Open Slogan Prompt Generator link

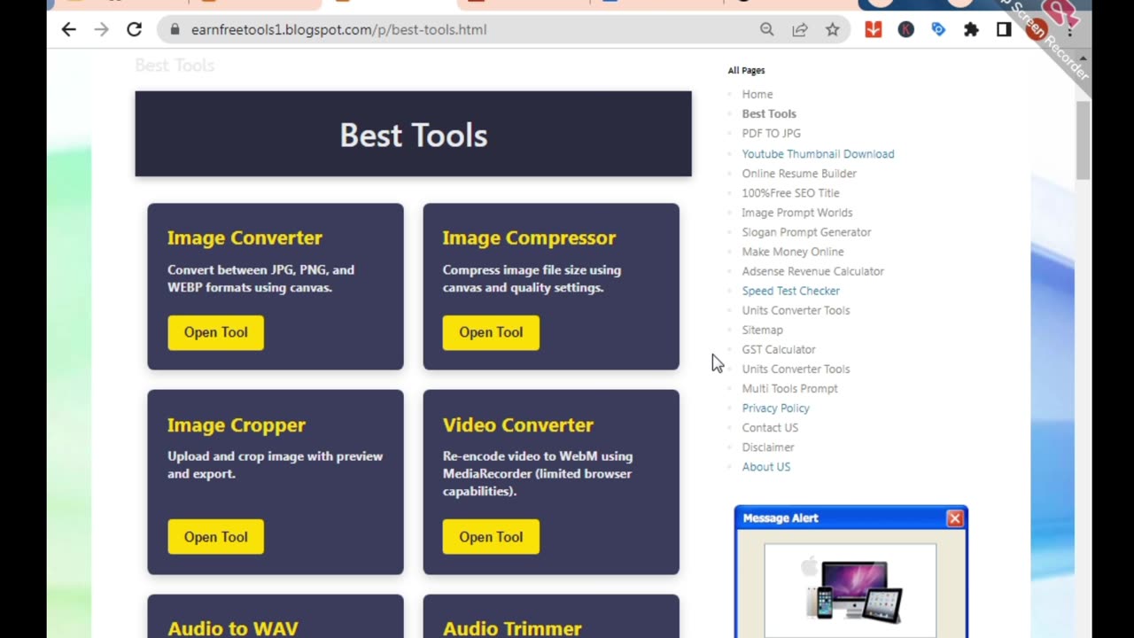[x=806, y=232]
